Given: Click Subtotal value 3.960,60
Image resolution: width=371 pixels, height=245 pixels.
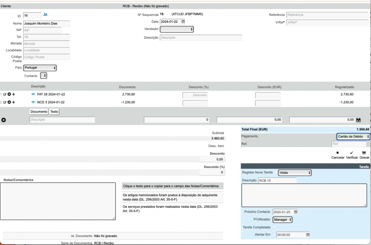Looking at the screenshot, I should pyautogui.click(x=217, y=139).
